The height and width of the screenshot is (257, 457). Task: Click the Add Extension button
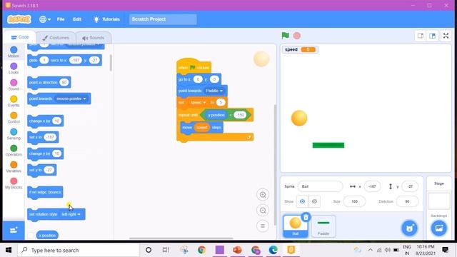click(x=14, y=231)
